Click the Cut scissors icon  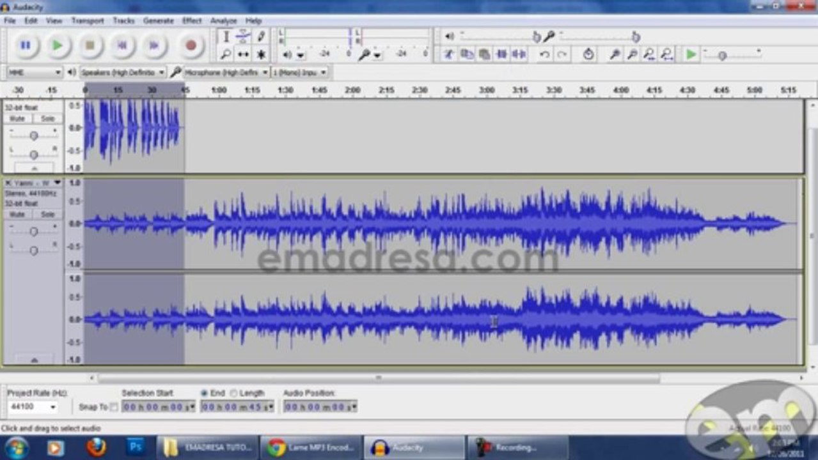(x=449, y=54)
